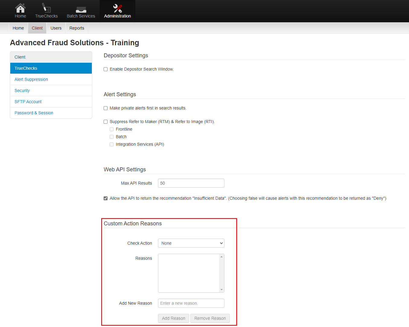Open the Users tab
Viewport: 409px width, 327px height.
pyautogui.click(x=56, y=28)
